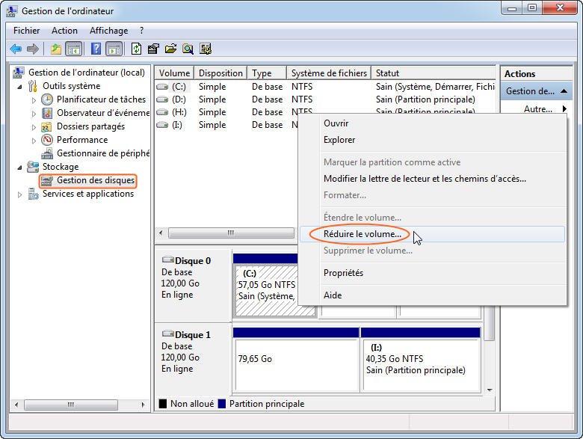The image size is (583, 439).
Task: Click the Services et applications icon
Action: pyautogui.click(x=33, y=194)
